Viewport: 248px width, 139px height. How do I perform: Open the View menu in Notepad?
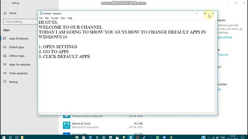click(63, 18)
